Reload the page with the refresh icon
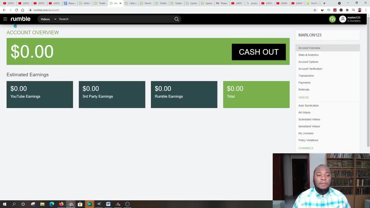Viewport: 370px width, 208px height. (x=16, y=10)
